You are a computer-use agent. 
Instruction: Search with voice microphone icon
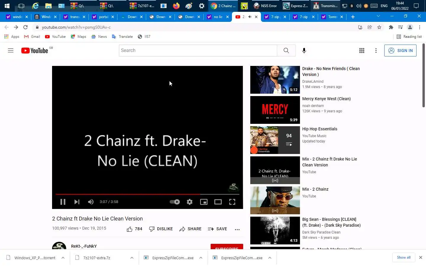click(304, 51)
